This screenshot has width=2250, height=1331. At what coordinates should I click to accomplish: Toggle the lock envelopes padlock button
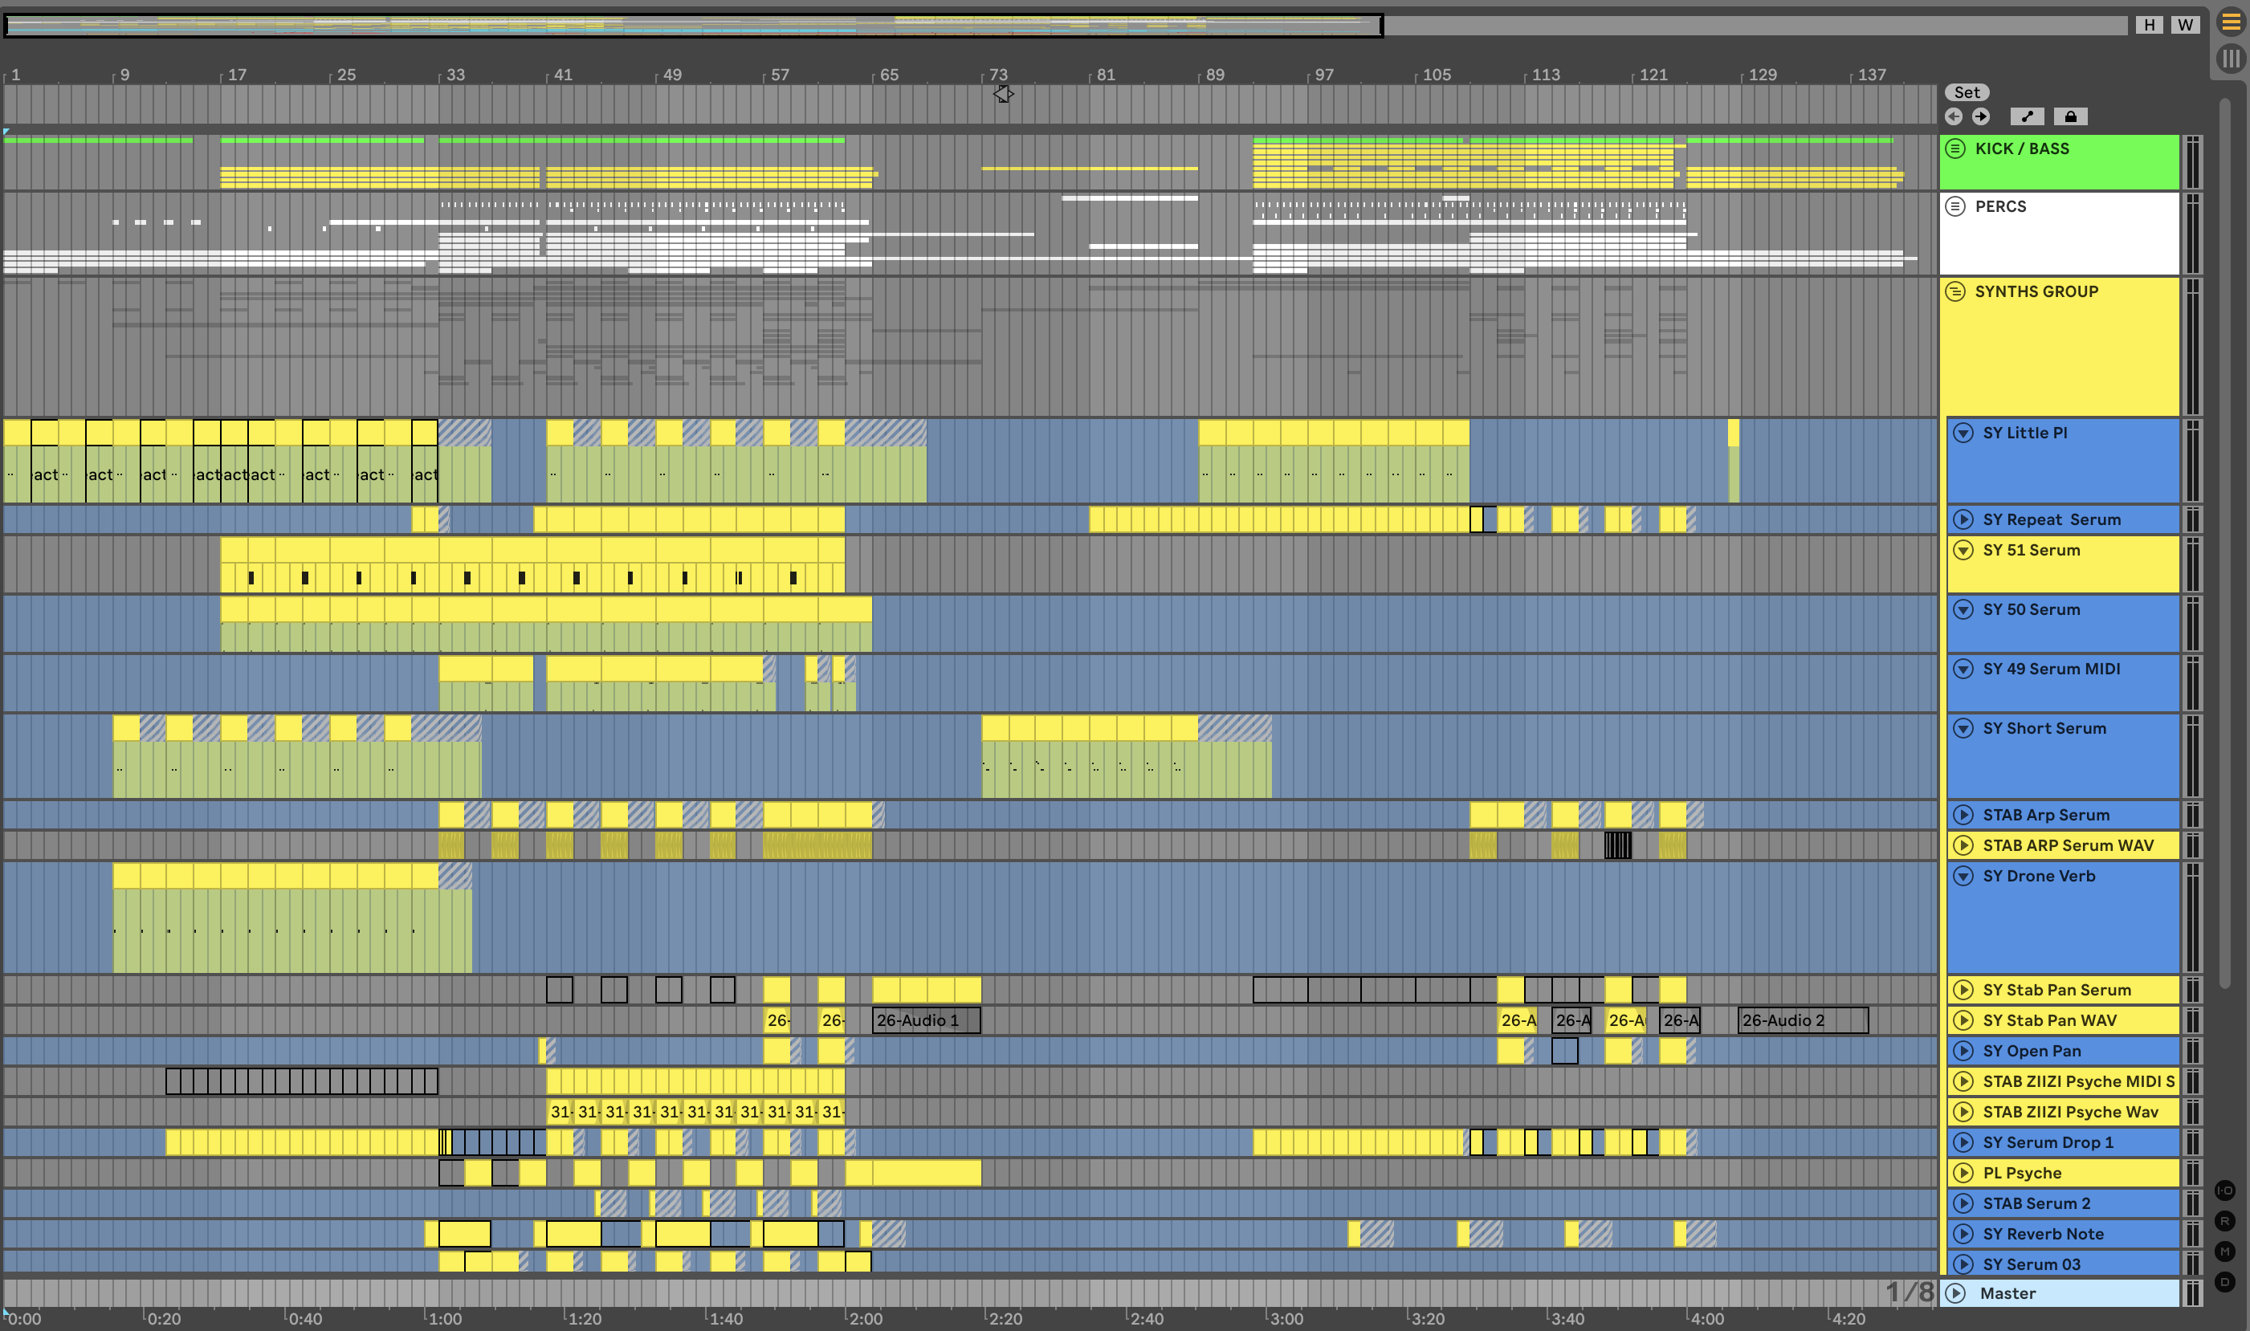tap(2071, 116)
